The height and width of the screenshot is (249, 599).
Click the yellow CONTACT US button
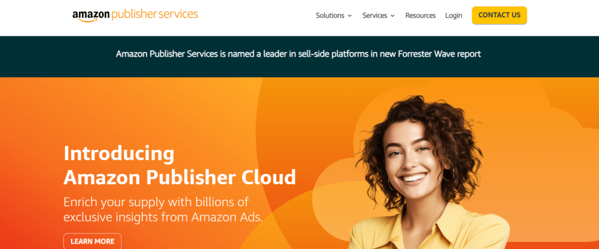coord(500,15)
